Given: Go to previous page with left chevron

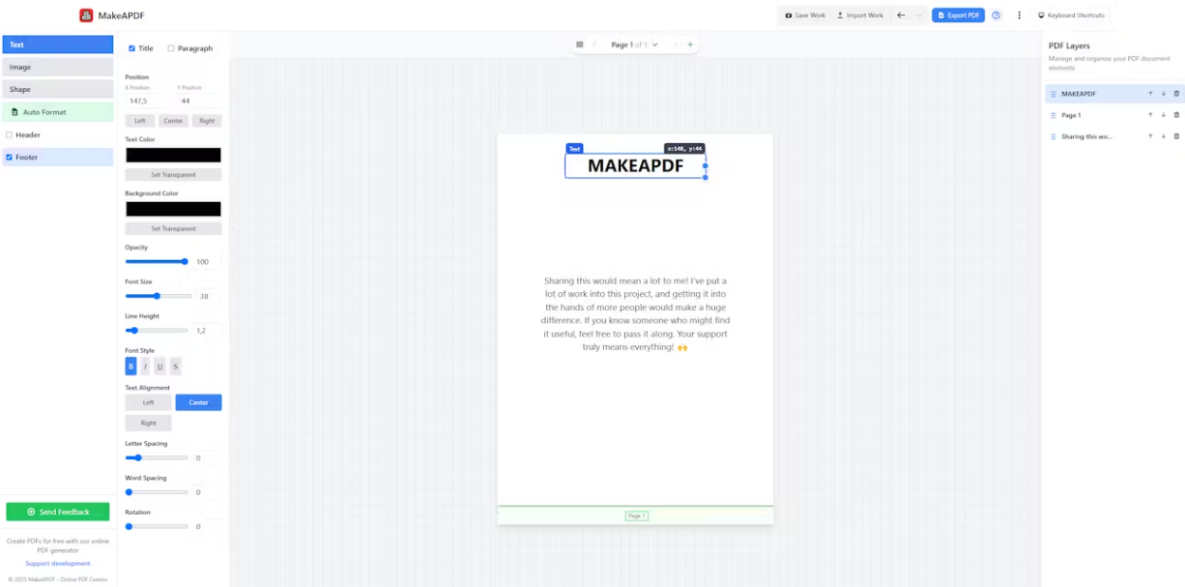Looking at the screenshot, I should tap(595, 45).
